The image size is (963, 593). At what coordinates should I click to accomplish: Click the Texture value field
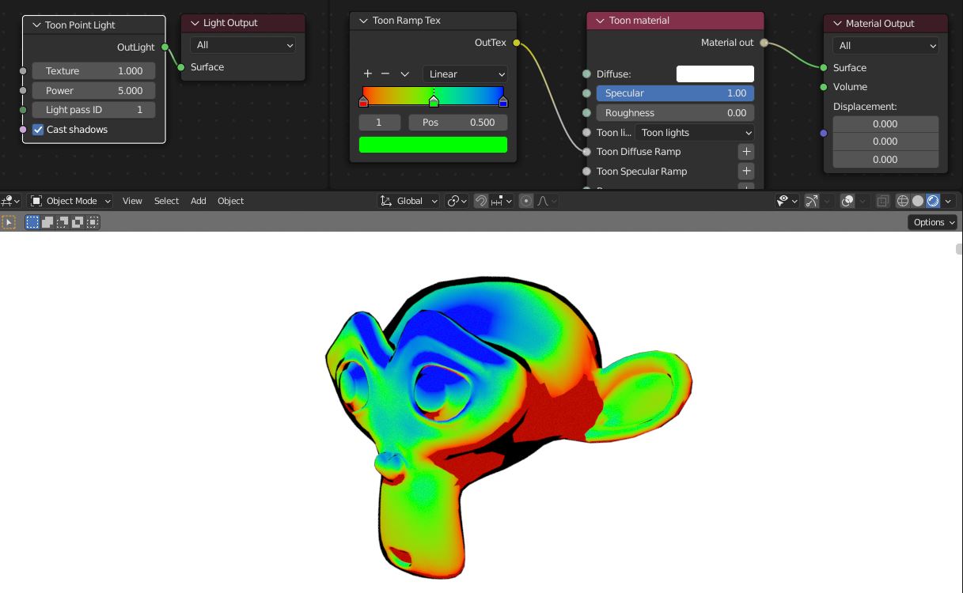tap(93, 70)
